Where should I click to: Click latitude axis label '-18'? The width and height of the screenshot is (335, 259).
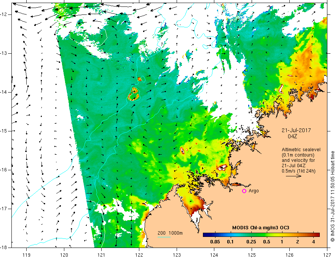[4, 248]
